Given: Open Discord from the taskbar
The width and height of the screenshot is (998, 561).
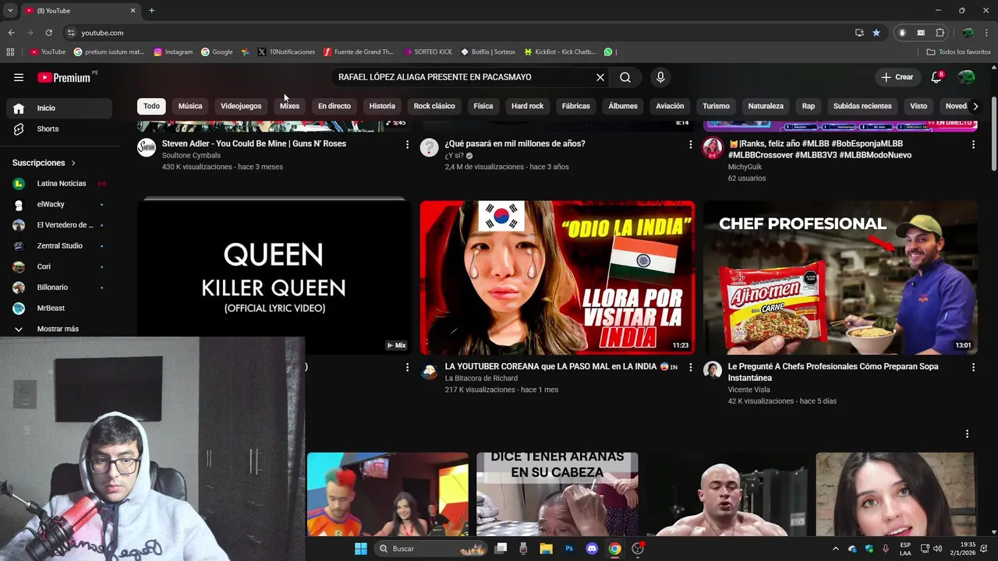Looking at the screenshot, I should tap(592, 549).
